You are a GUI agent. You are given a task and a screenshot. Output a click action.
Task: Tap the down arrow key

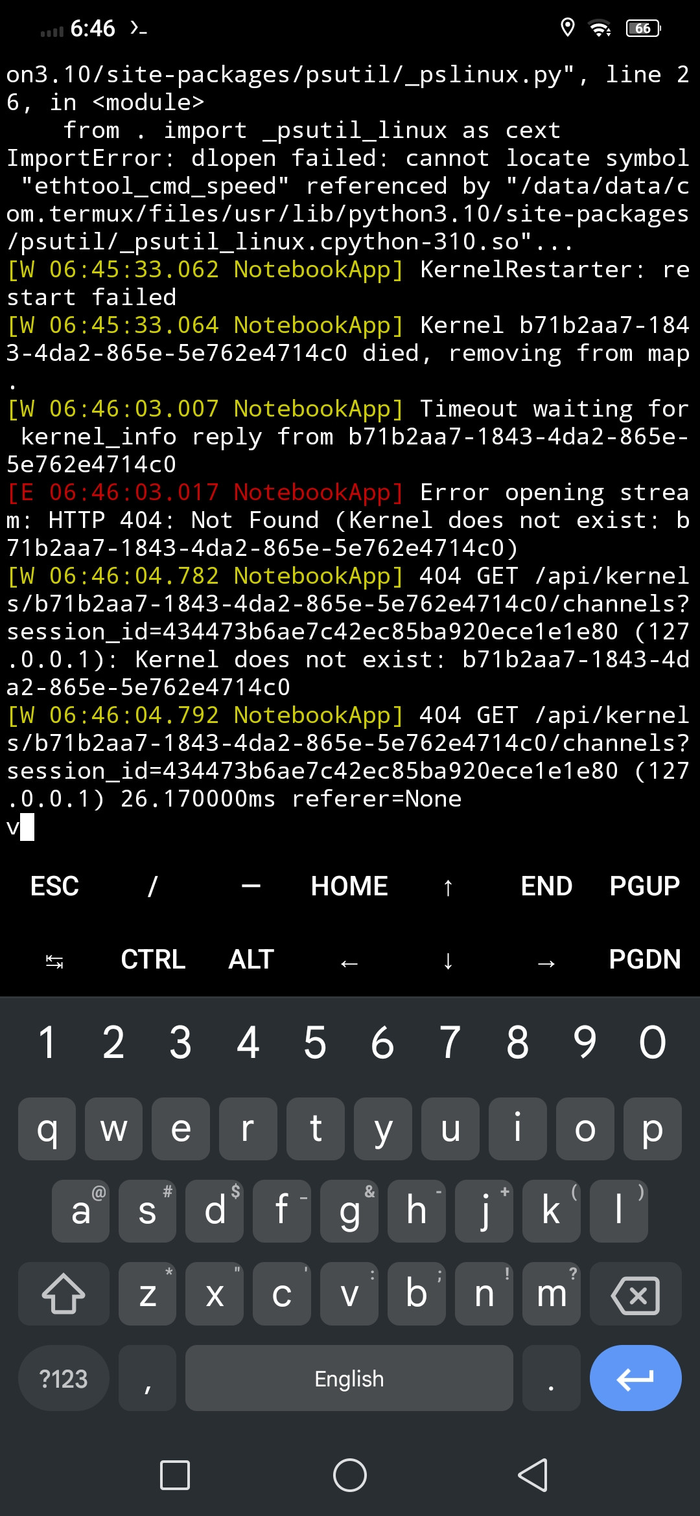point(448,960)
